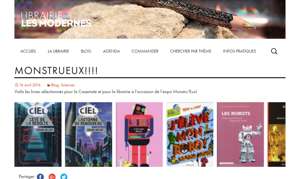Open the Infos pratiques menu
Screen dimensions: 302x179
point(239,51)
